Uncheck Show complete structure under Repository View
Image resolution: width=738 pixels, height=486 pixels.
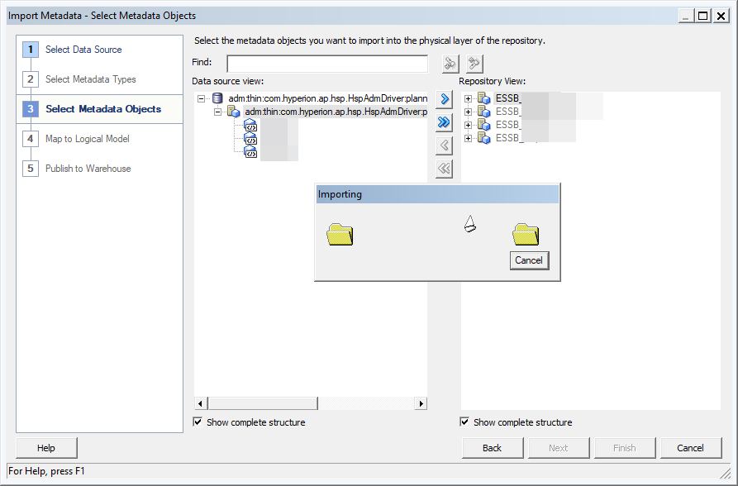pyautogui.click(x=464, y=422)
